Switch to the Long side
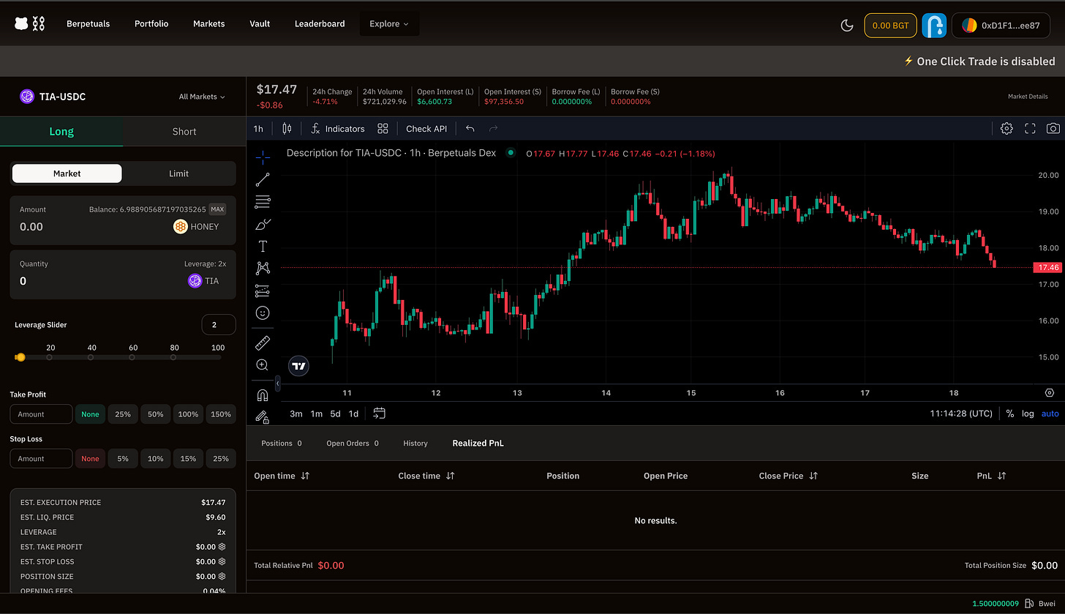Viewport: 1065px width, 614px height. tap(61, 132)
